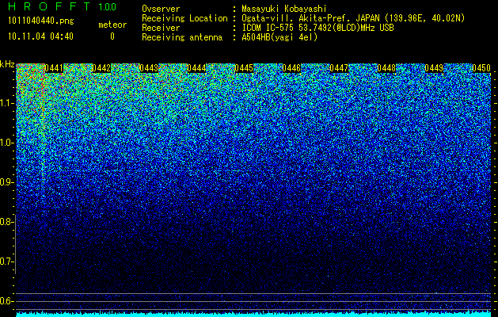This screenshot has width=498, height=317.
Task: Click the 0441 time marker
Action: [54, 68]
